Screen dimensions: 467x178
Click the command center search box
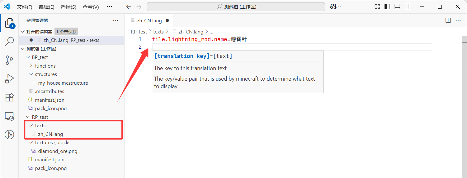236,7
